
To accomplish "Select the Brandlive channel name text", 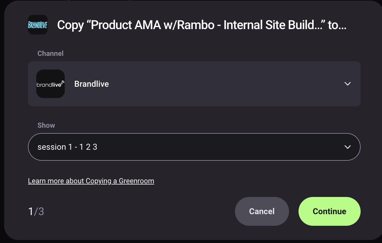I will coord(91,84).
